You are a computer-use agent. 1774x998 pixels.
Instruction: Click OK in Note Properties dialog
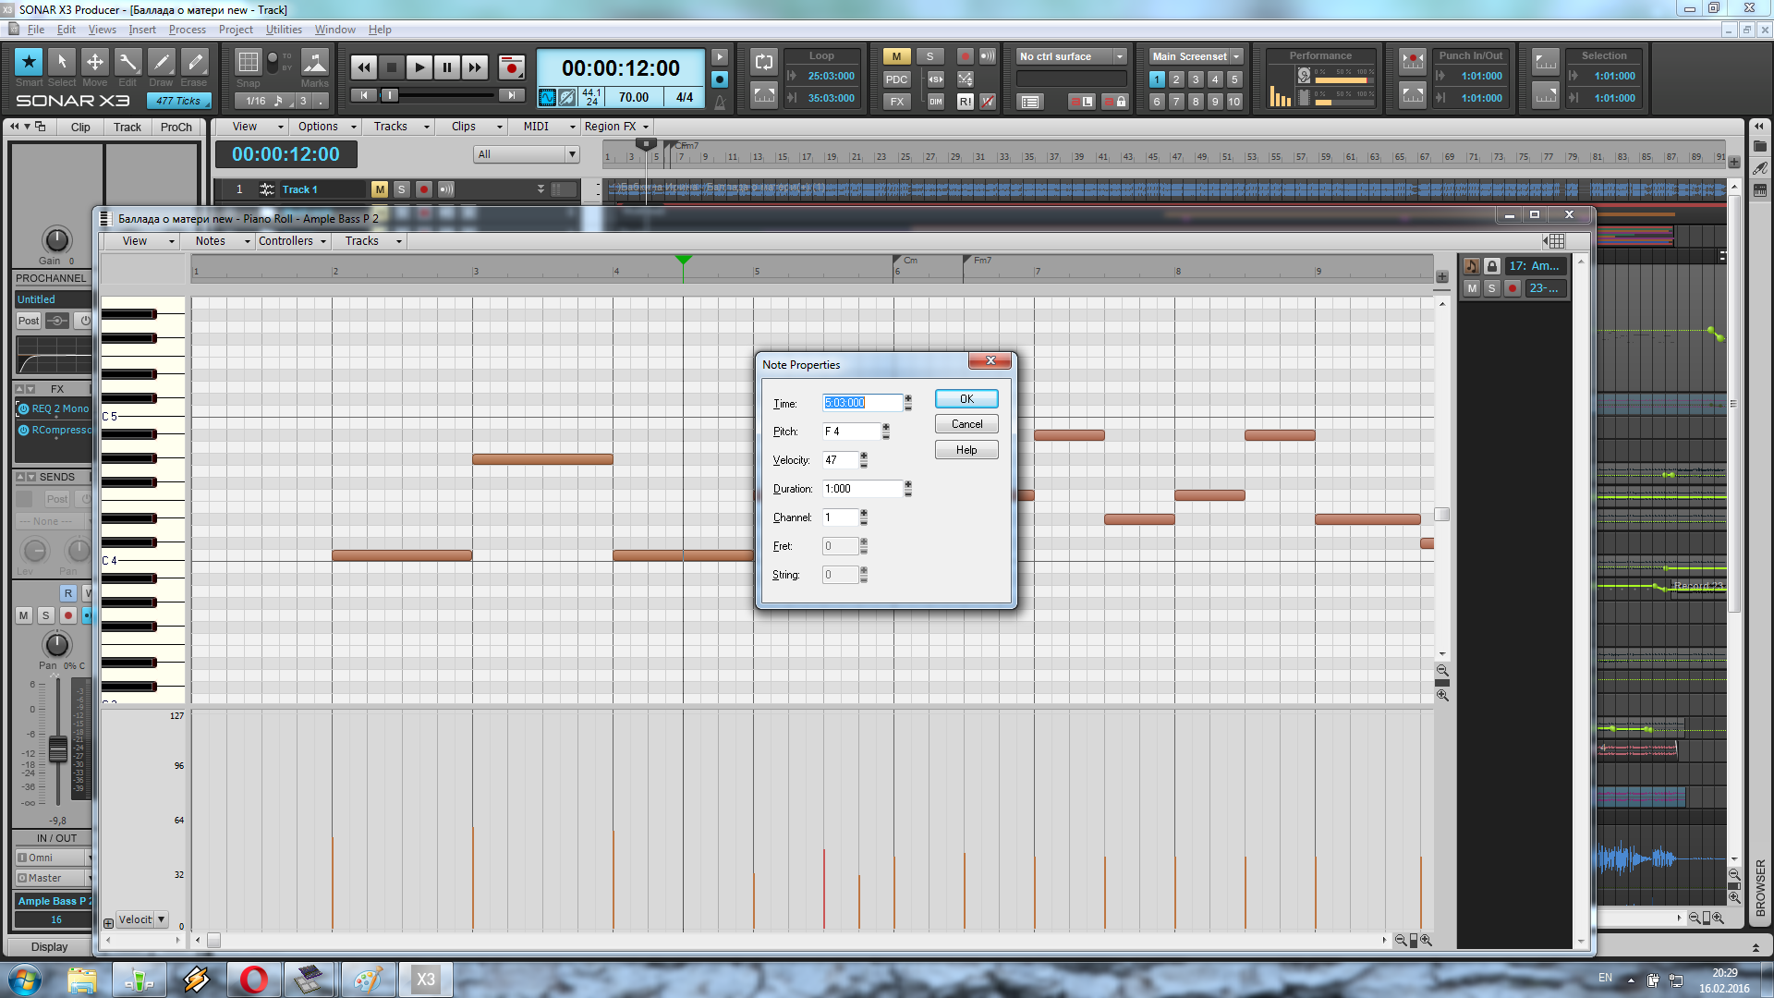coord(966,399)
